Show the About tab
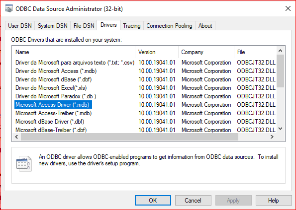296x210 pixels. click(x=205, y=26)
